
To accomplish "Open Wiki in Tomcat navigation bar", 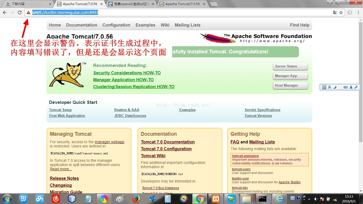I will (x=165, y=25).
